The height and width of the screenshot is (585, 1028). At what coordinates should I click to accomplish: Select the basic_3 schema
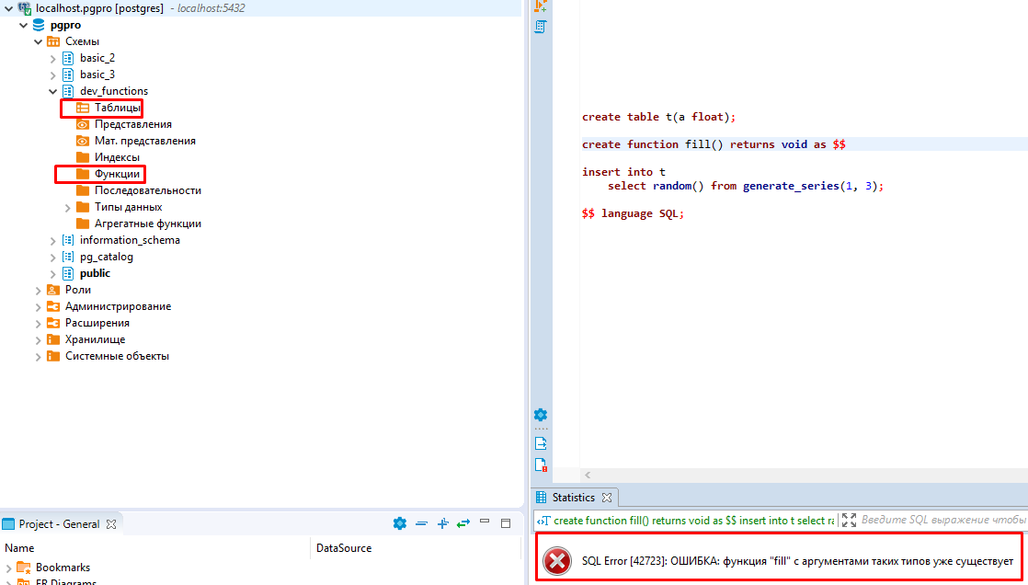tap(97, 75)
